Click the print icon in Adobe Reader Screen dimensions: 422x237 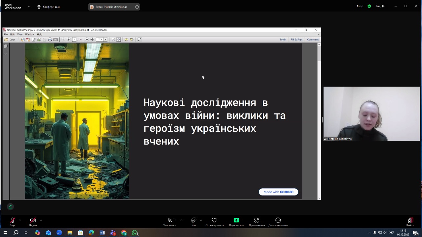(x=50, y=39)
